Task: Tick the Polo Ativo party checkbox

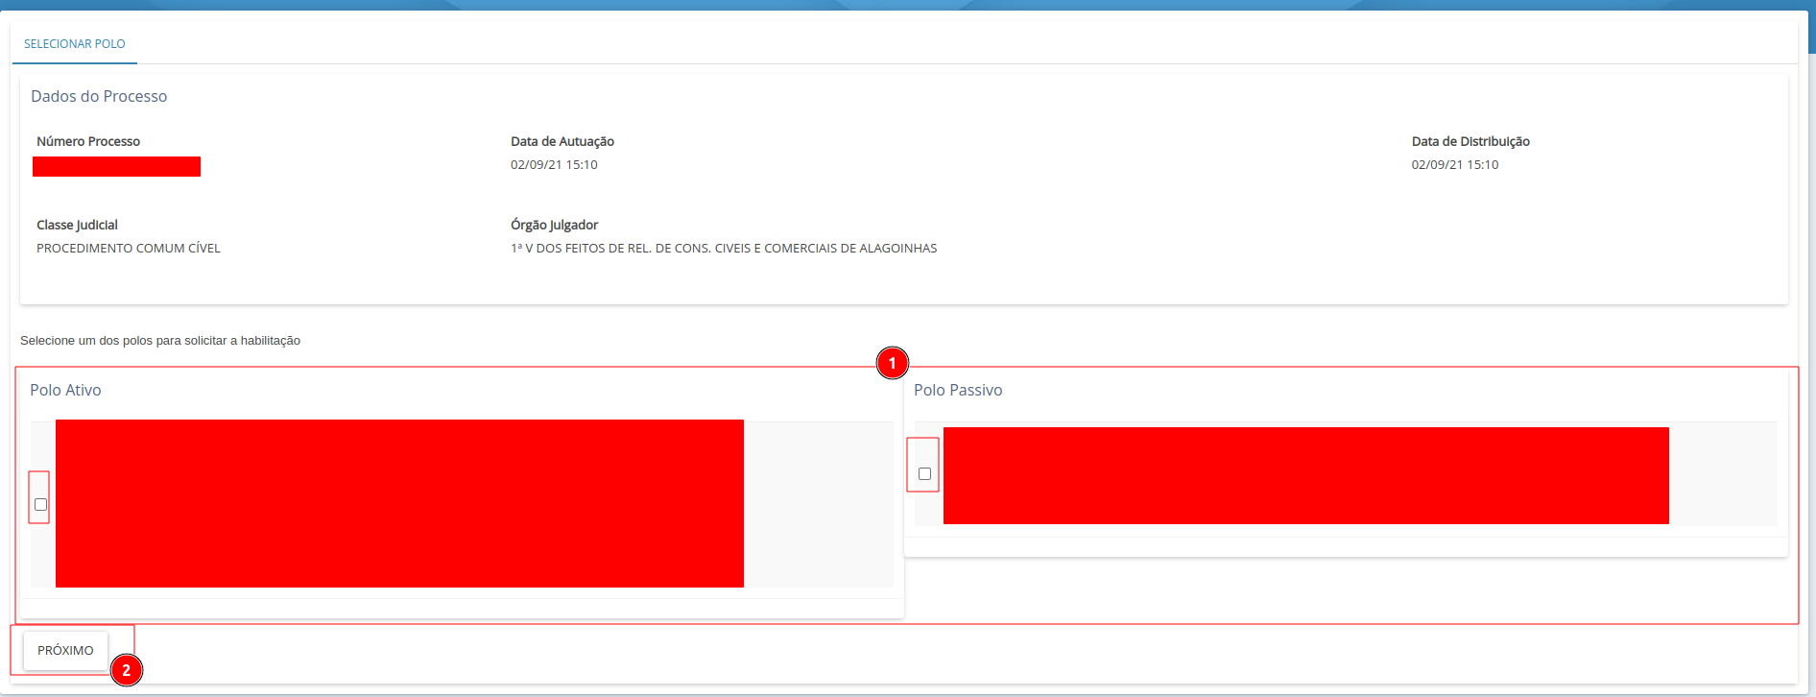Action: click(40, 504)
